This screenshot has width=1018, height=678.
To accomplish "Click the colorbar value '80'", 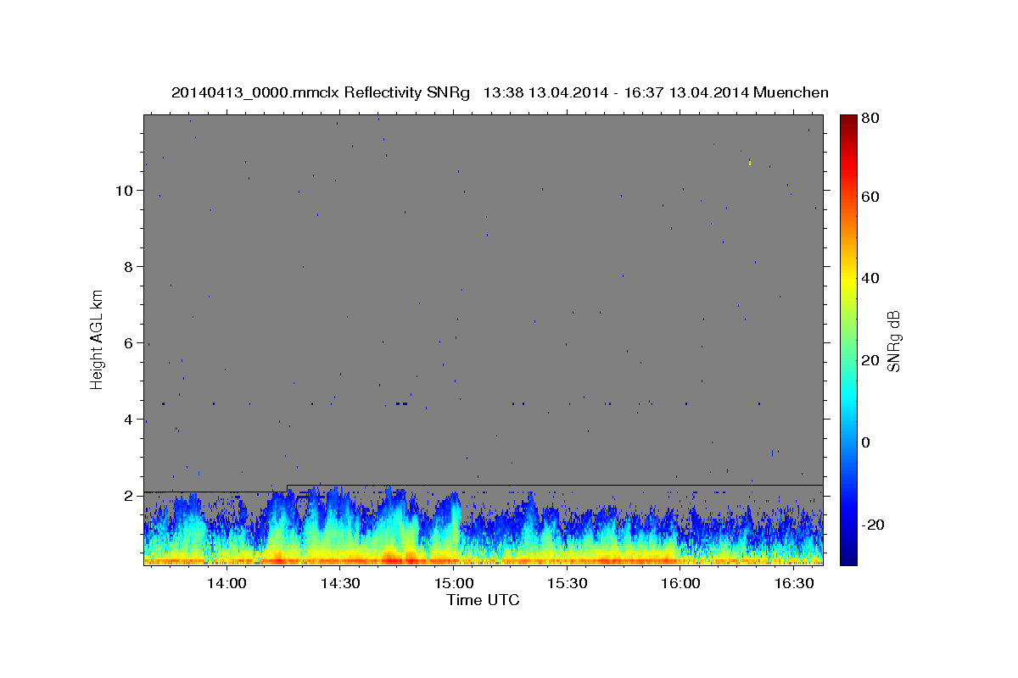I will click(x=870, y=119).
